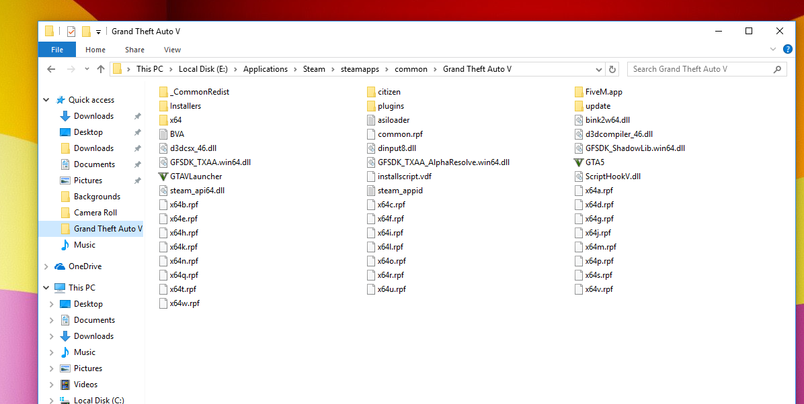Collapse the This PC tree node
The image size is (804, 404).
46,288
